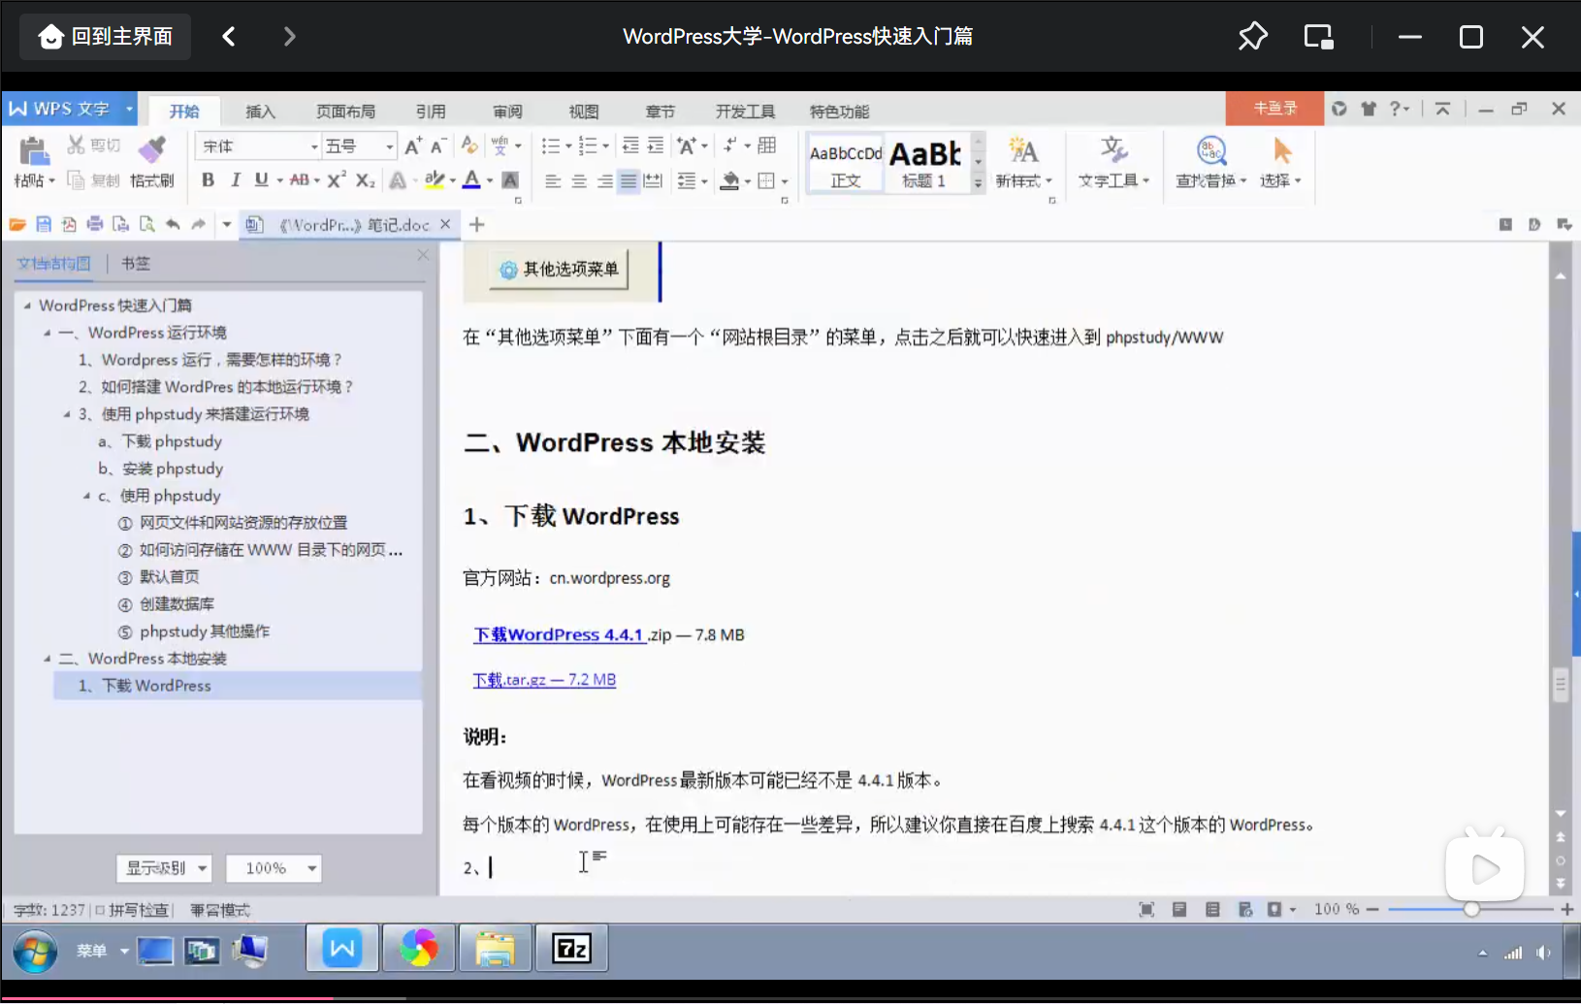The height and width of the screenshot is (1004, 1581).
Task: Click the save icon in quick toolbar
Action: click(44, 224)
